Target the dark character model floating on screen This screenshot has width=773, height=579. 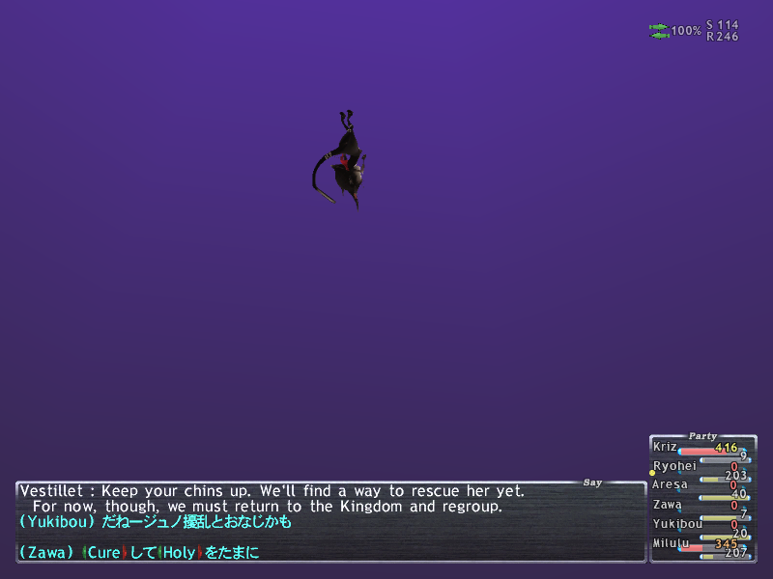tap(339, 160)
